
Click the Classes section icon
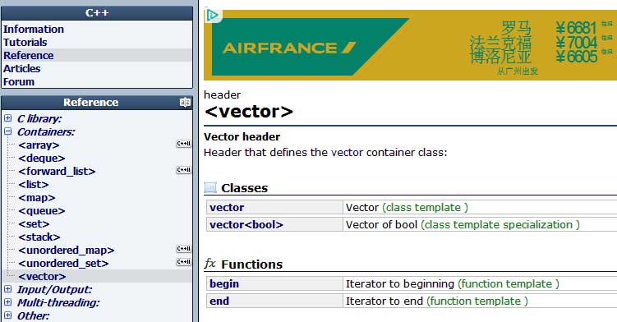click(210, 187)
